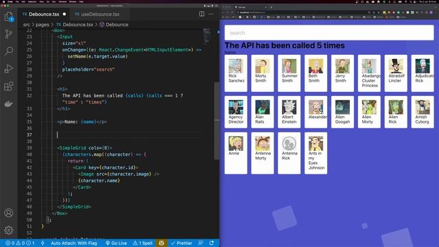Click the Summer Smith character card
Screen dimensions: 439x247
[289, 73]
